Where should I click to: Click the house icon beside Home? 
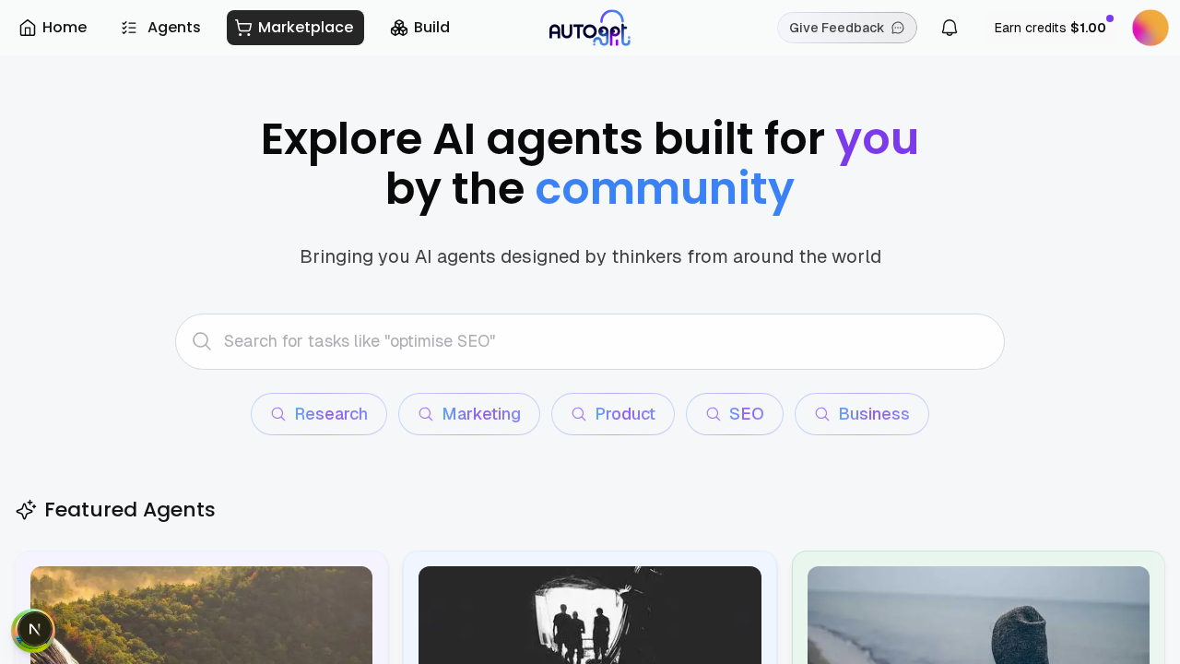click(28, 28)
